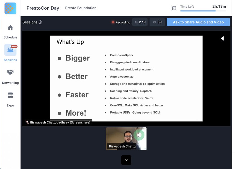Click the PrestoCon Day app logo
This screenshot has height=169, width=235.
pyautogui.click(x=10, y=8)
